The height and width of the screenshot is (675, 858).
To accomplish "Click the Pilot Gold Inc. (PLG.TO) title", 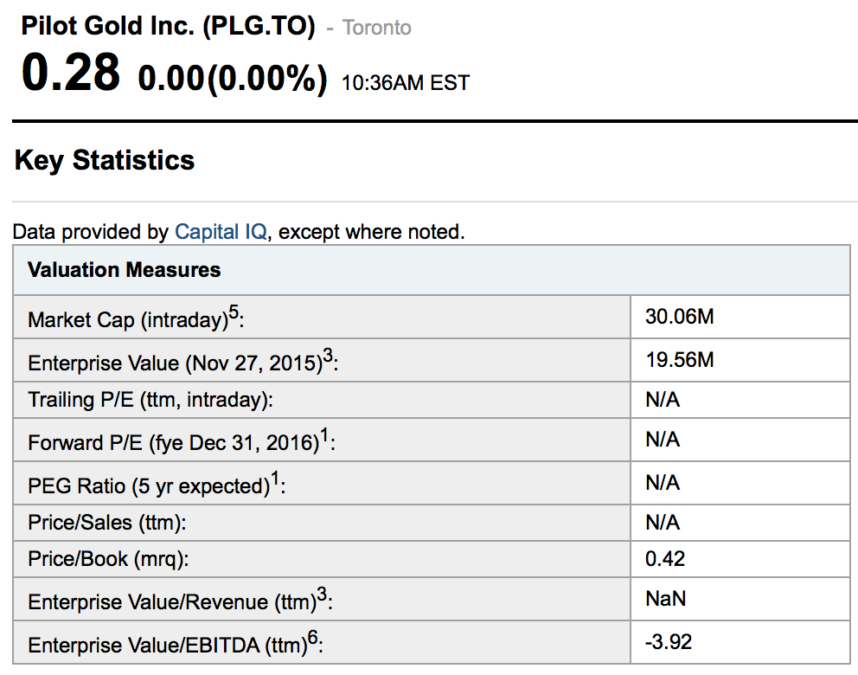I will click(x=168, y=26).
